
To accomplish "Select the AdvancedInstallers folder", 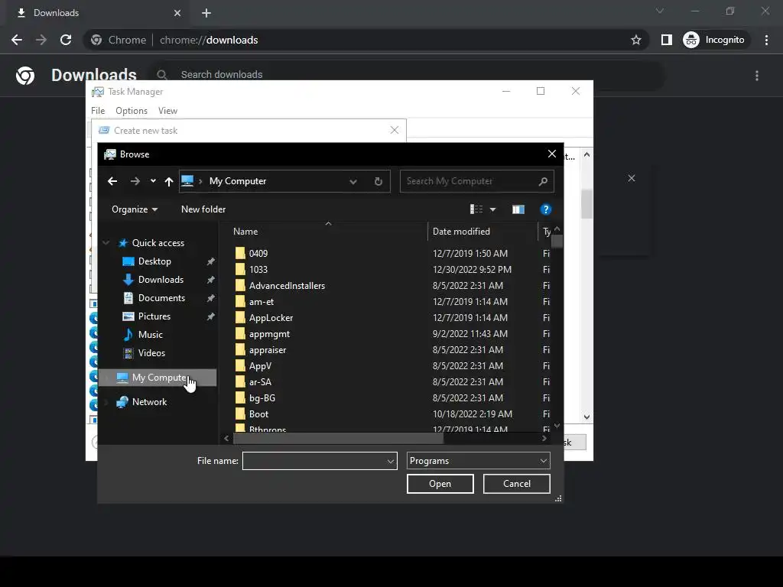I will point(287,286).
